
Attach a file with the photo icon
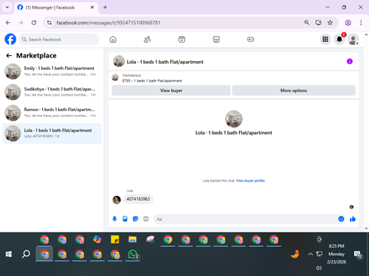pyautogui.click(x=125, y=219)
